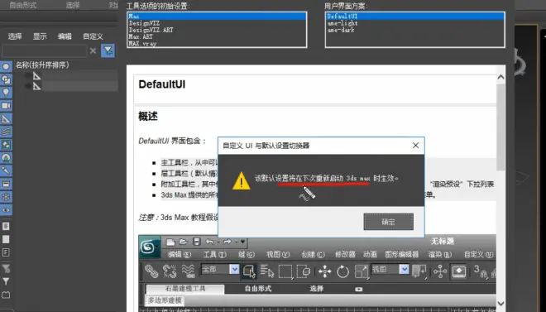Select DesignVIZ in tool options list
Viewport: 546px width, 312px height.
[x=217, y=23]
